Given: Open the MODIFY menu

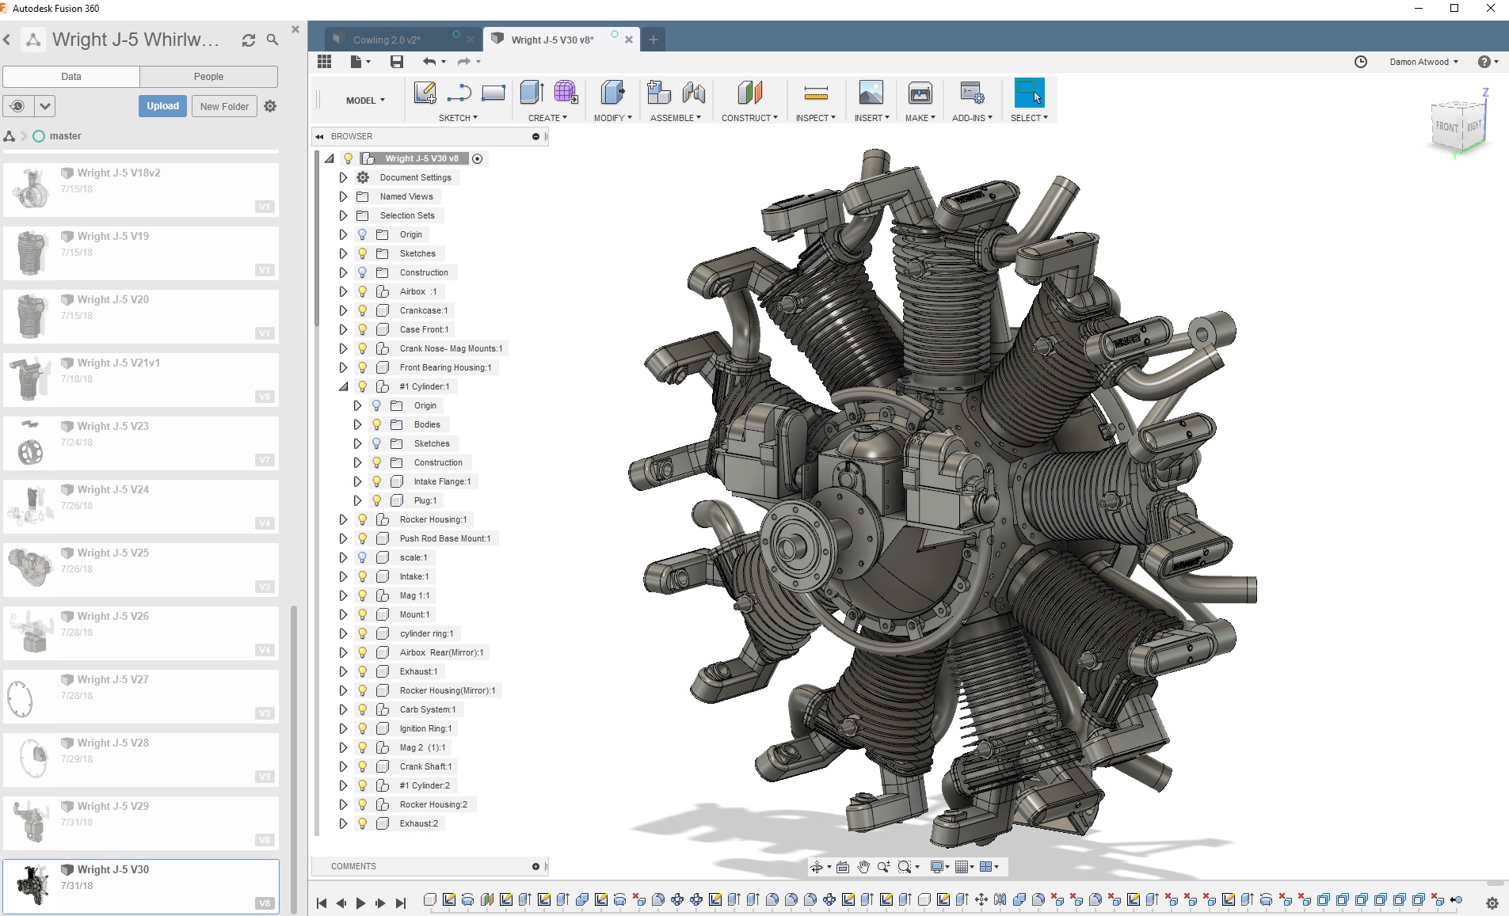Looking at the screenshot, I should [x=612, y=118].
